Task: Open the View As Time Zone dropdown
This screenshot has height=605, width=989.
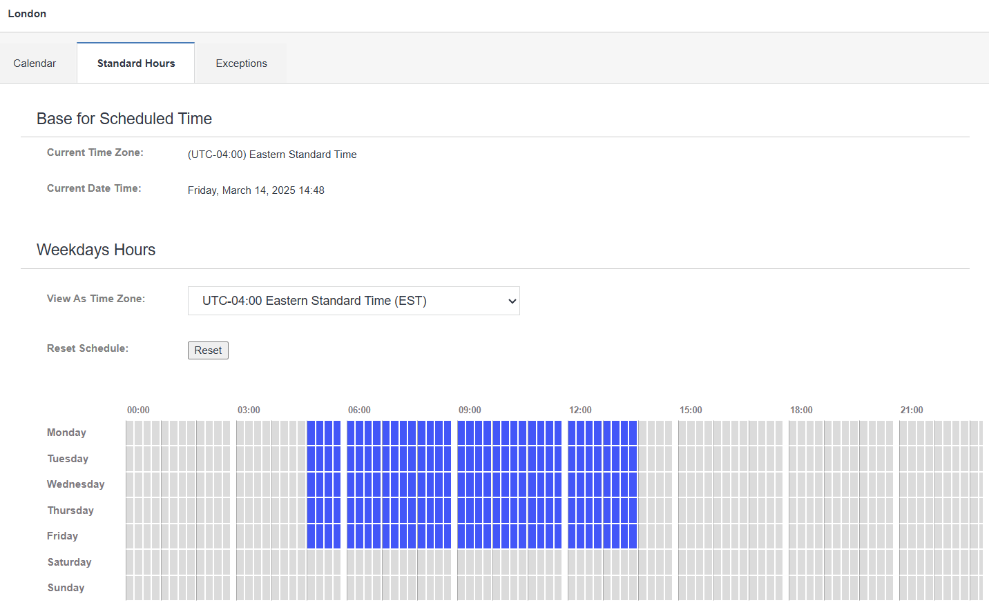Action: point(354,301)
